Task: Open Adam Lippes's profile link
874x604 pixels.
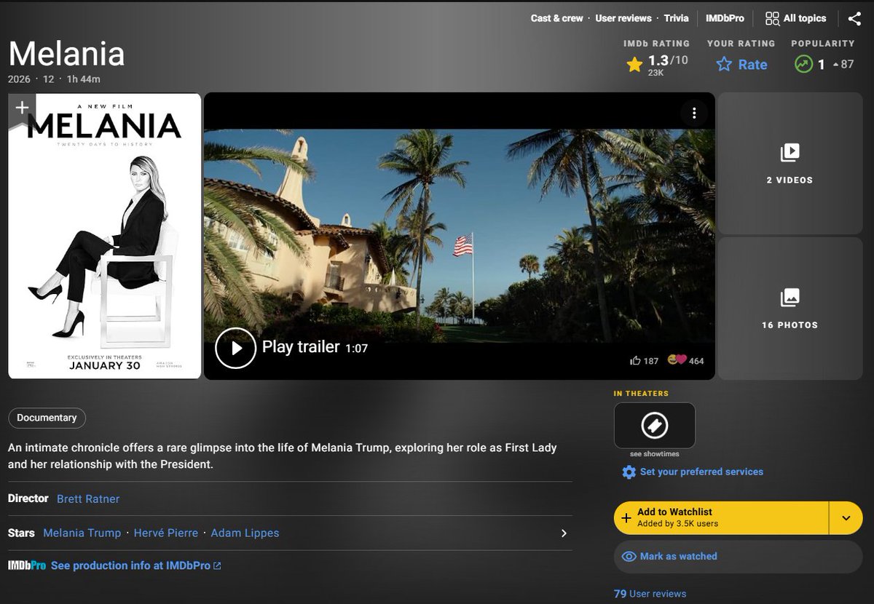Action: click(245, 533)
